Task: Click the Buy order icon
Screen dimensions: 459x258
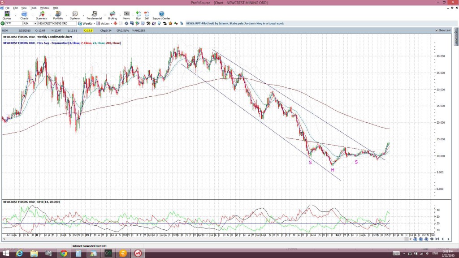Action: pos(139,15)
